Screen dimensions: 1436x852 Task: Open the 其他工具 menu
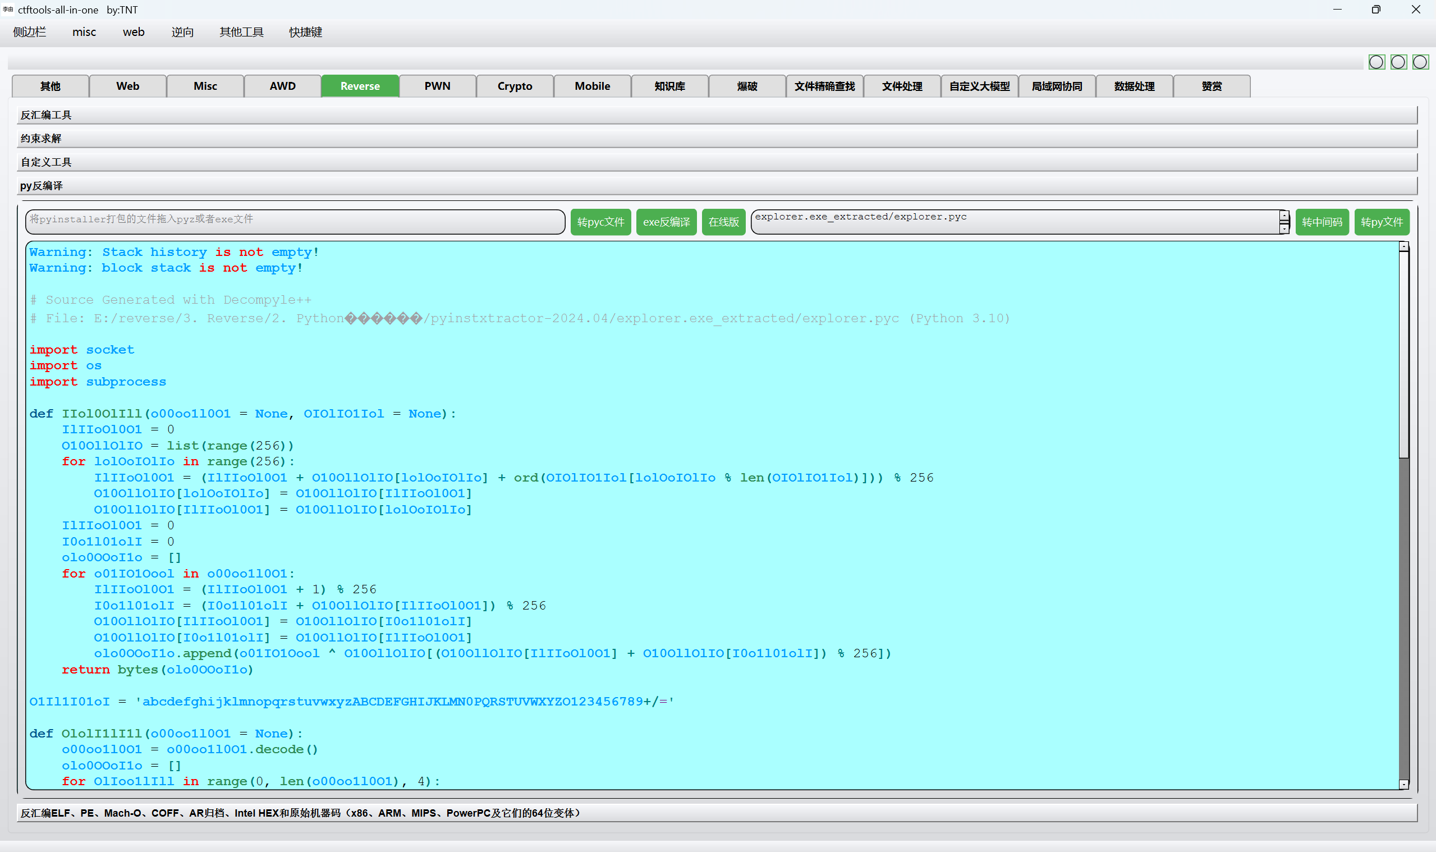pos(241,32)
